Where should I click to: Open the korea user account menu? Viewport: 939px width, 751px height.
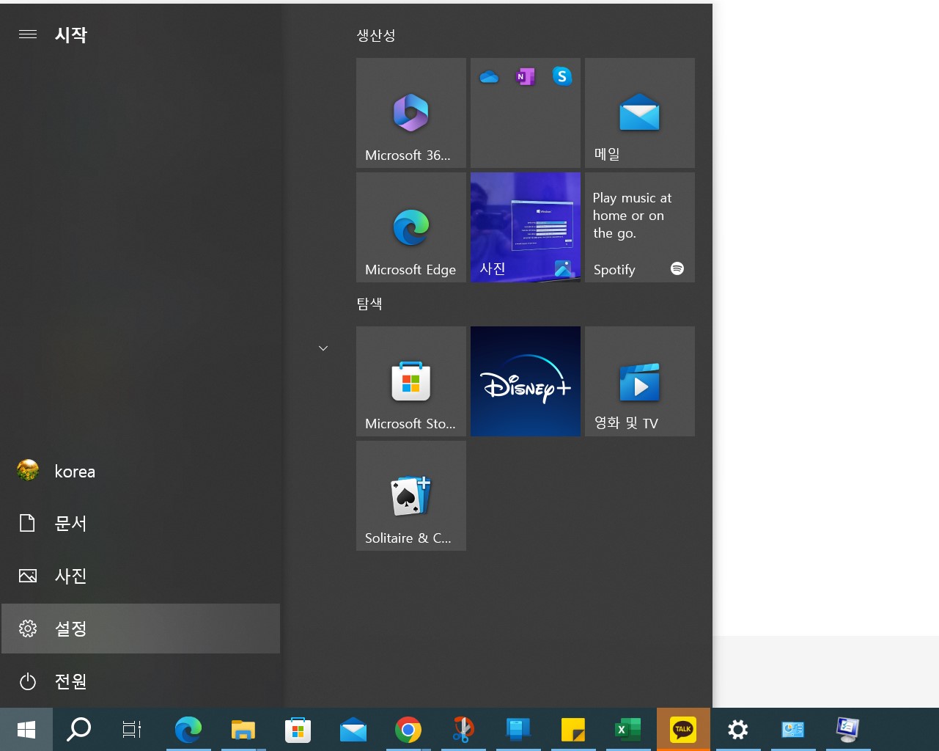tap(141, 471)
